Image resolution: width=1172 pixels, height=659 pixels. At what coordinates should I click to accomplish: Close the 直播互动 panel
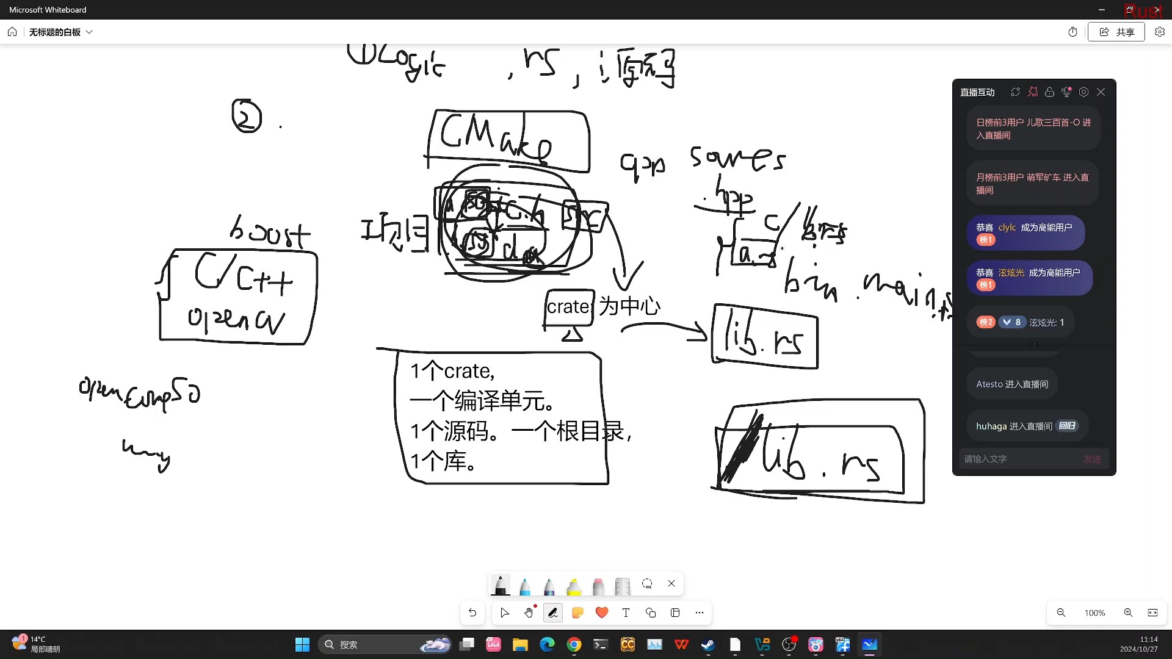click(1101, 92)
